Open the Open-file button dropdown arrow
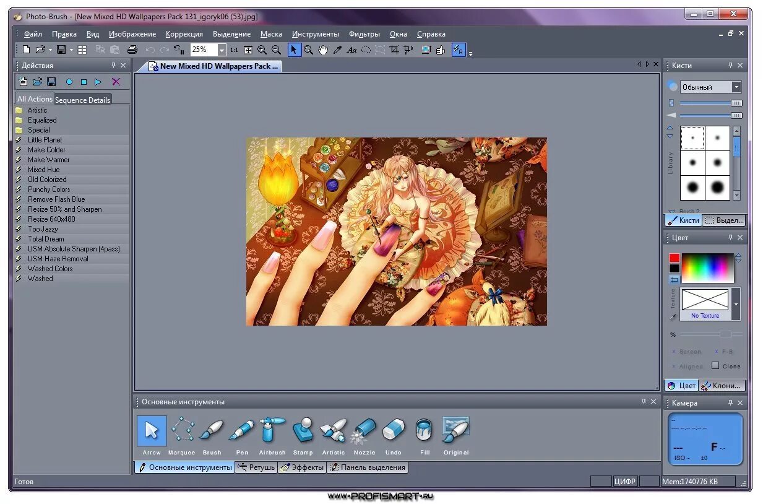Screen dimensions: 763x504 [50, 50]
